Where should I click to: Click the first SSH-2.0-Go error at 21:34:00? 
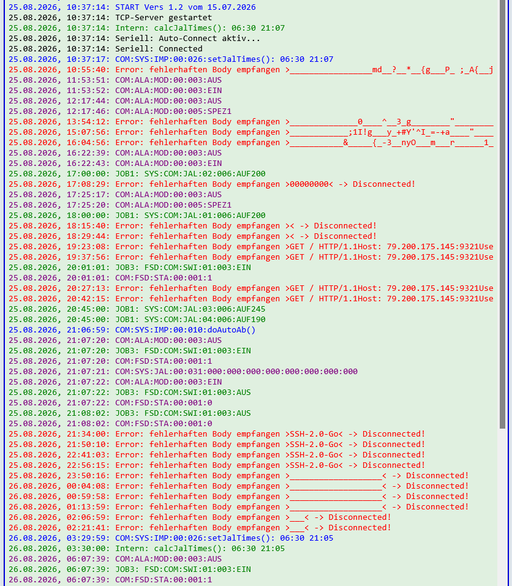click(x=216, y=434)
